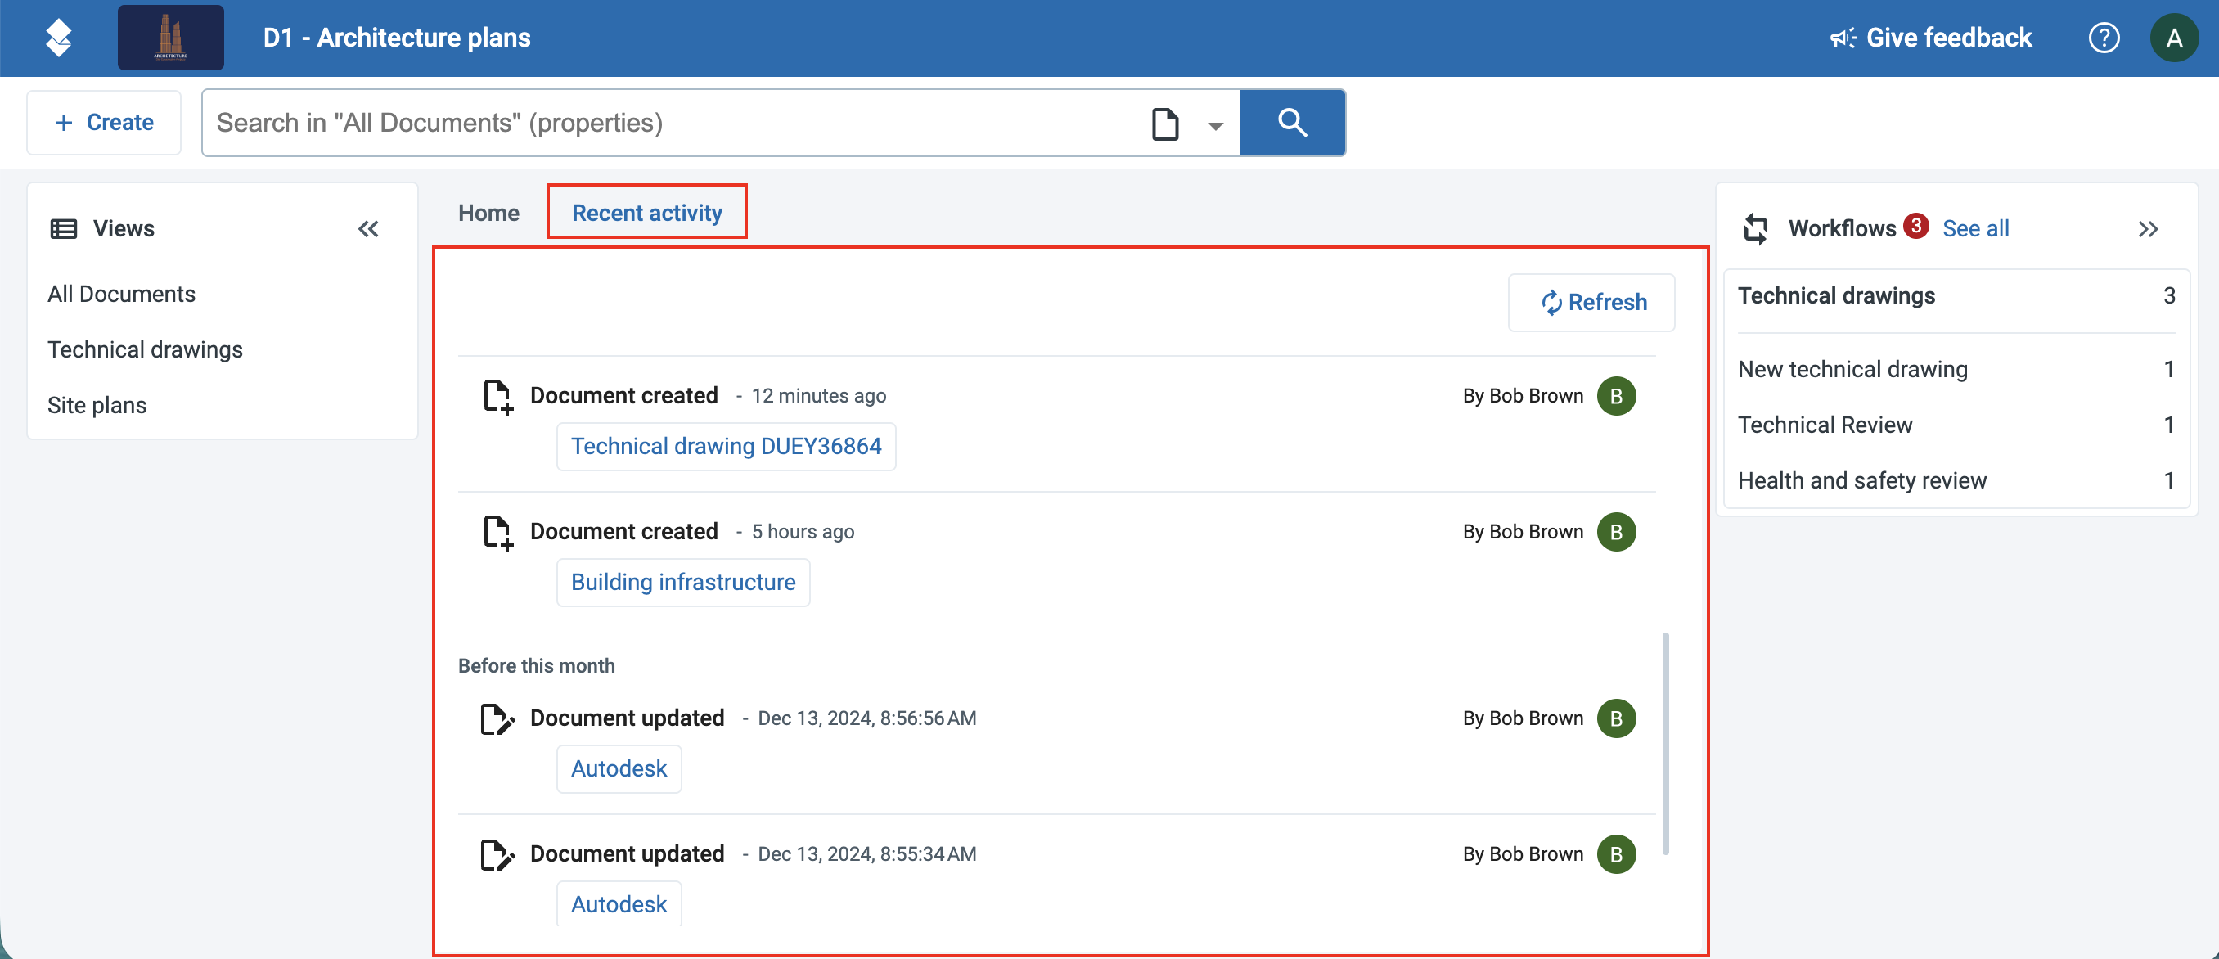Click the blue magnifier search button

[x=1292, y=123]
